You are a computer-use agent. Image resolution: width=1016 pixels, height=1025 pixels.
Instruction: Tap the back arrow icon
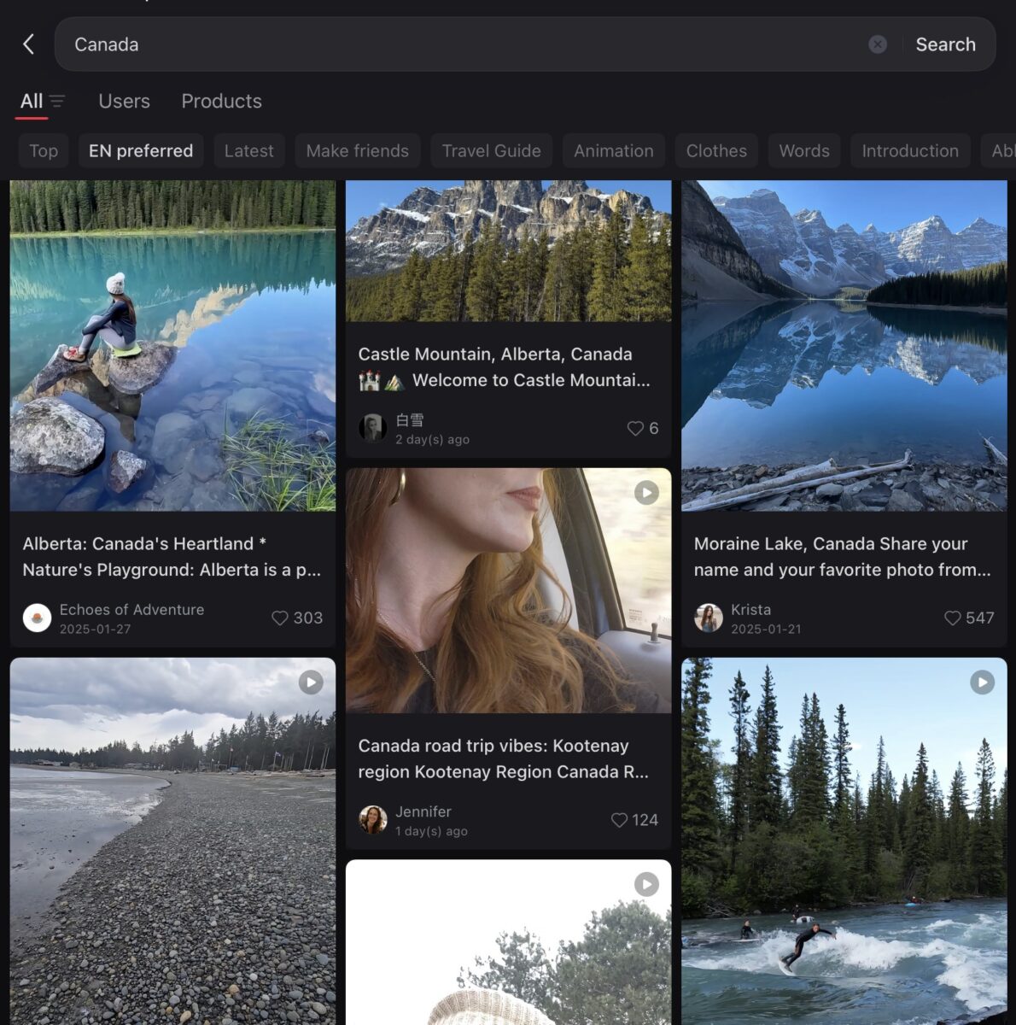tap(29, 44)
